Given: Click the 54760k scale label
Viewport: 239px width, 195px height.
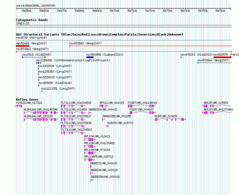Looking at the screenshot, I should [220, 11].
